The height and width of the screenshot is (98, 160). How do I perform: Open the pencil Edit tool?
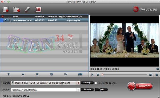click(x=27, y=9)
